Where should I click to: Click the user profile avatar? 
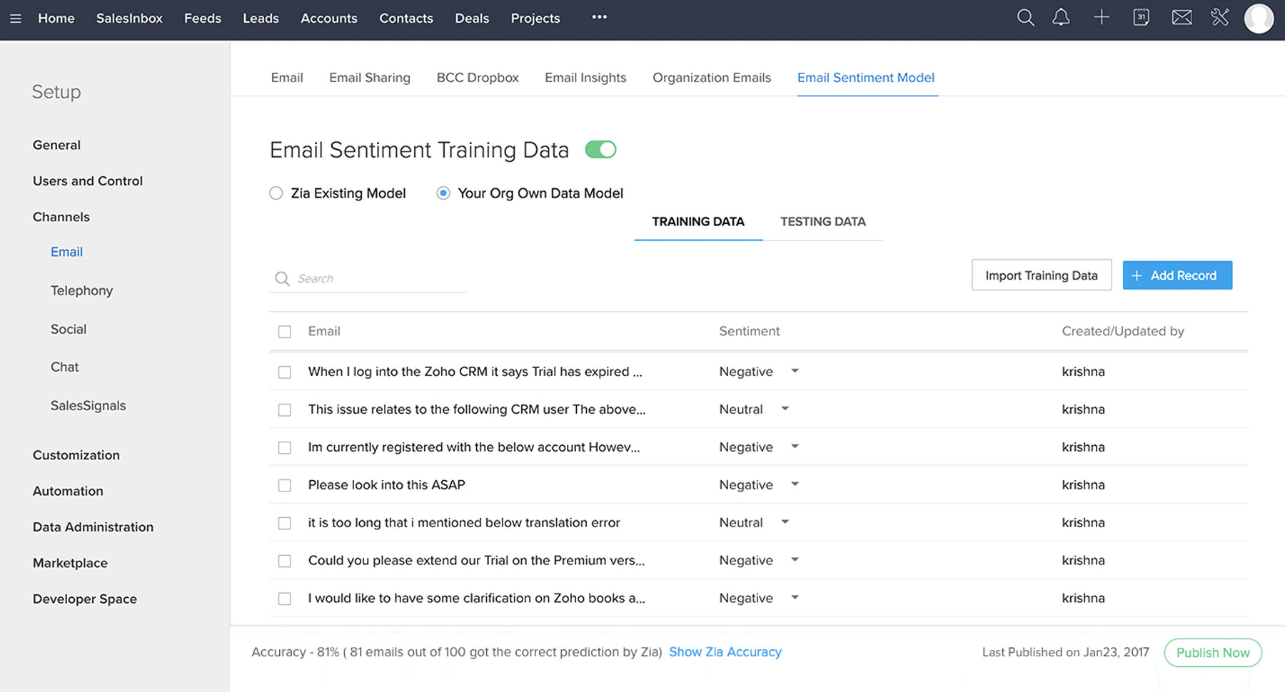click(x=1259, y=19)
